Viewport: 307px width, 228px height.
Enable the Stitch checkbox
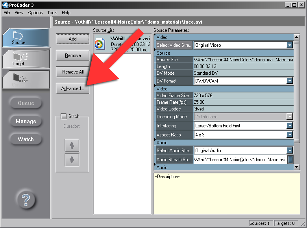[64, 116]
